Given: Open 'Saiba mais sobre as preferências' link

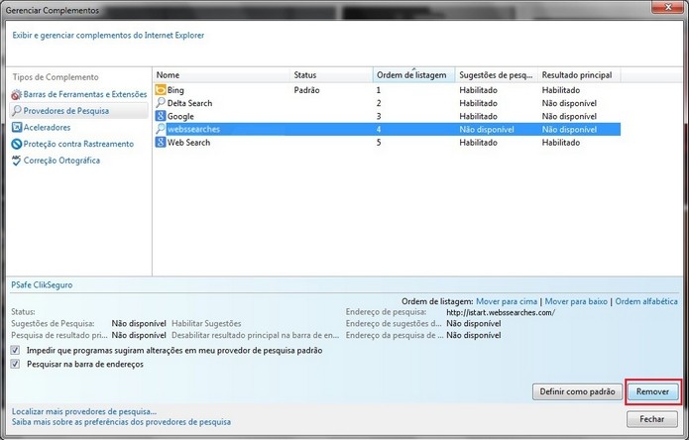Looking at the screenshot, I should [x=121, y=422].
